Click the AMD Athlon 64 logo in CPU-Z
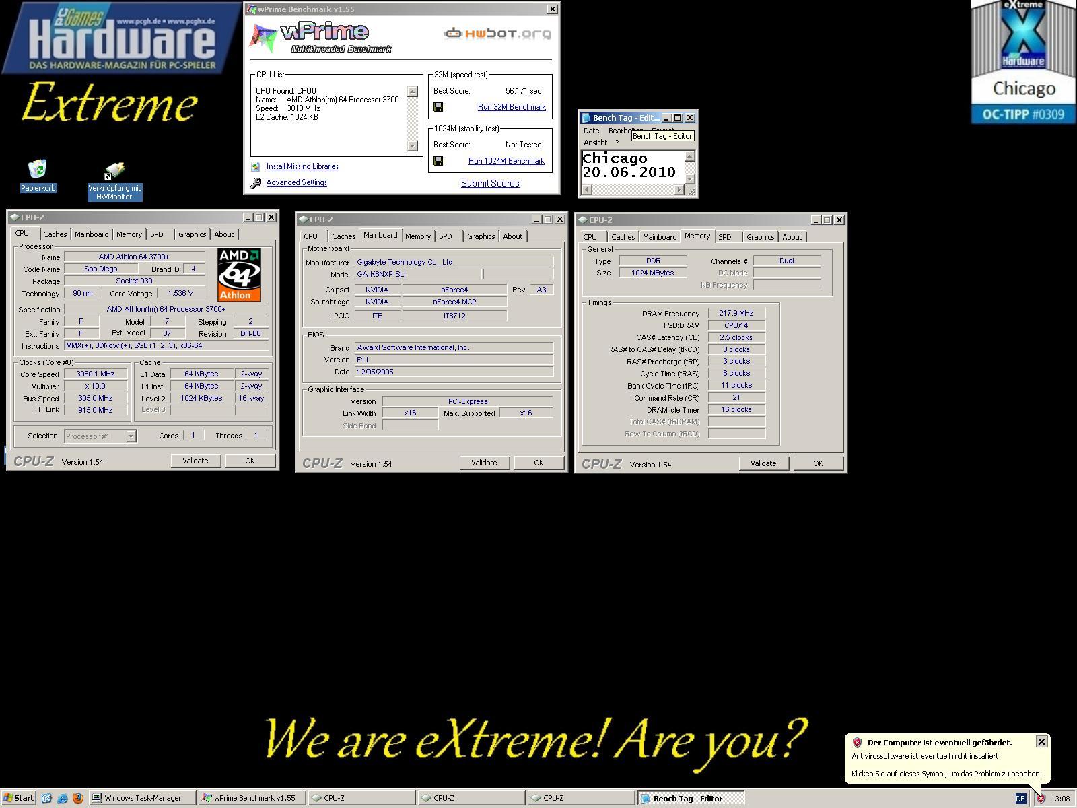Image resolution: width=1077 pixels, height=808 pixels. click(x=239, y=275)
